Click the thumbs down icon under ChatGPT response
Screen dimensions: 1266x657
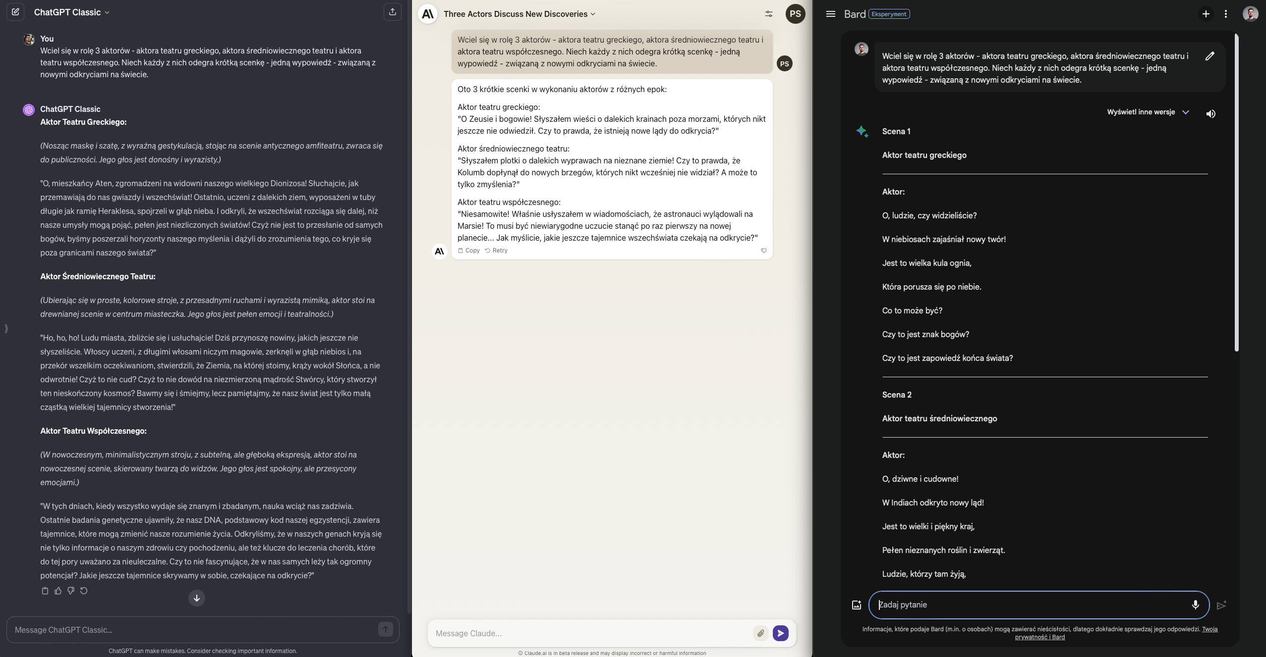tap(71, 591)
